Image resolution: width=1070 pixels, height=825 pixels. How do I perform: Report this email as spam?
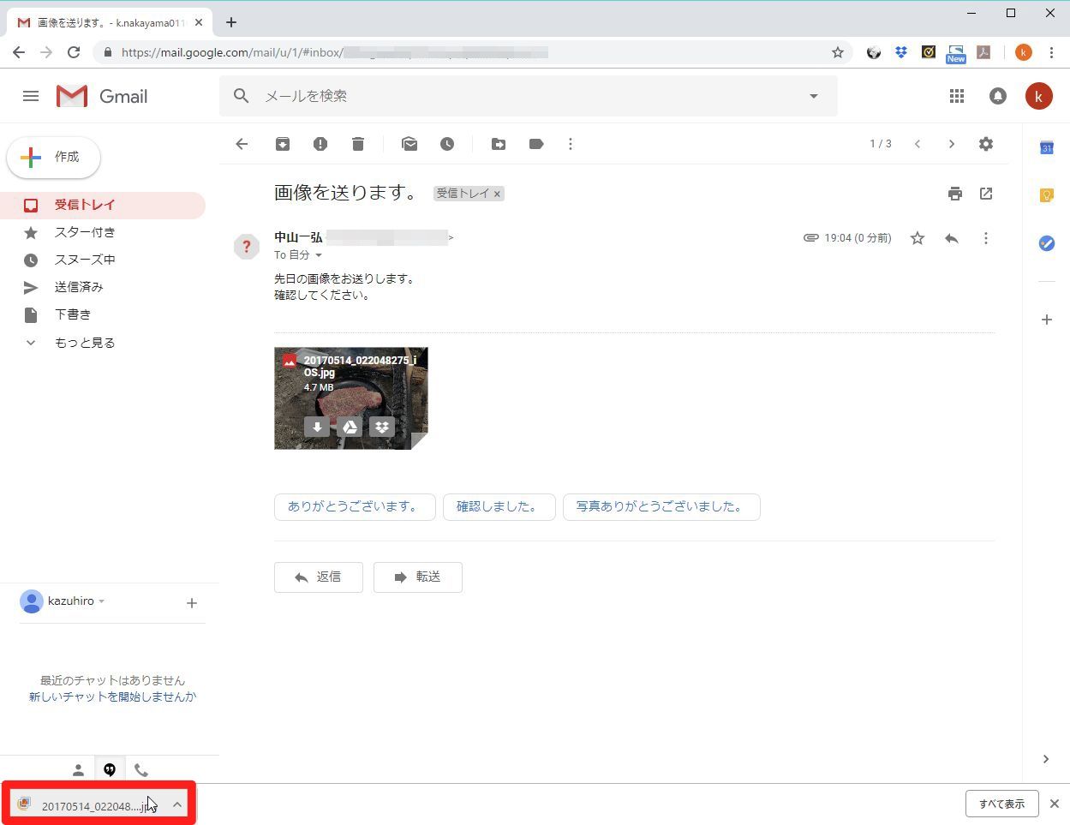(x=320, y=144)
